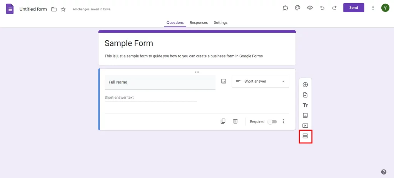Customize theme with palette icon
The width and height of the screenshot is (394, 178).
pyautogui.click(x=297, y=8)
